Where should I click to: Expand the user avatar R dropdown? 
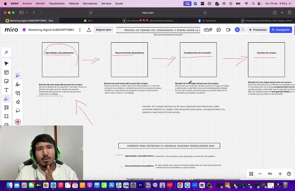tap(243, 30)
